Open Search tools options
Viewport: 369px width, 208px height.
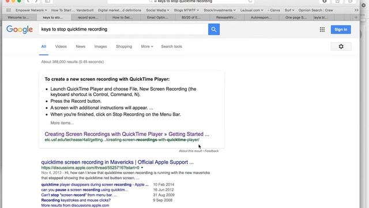point(172,46)
